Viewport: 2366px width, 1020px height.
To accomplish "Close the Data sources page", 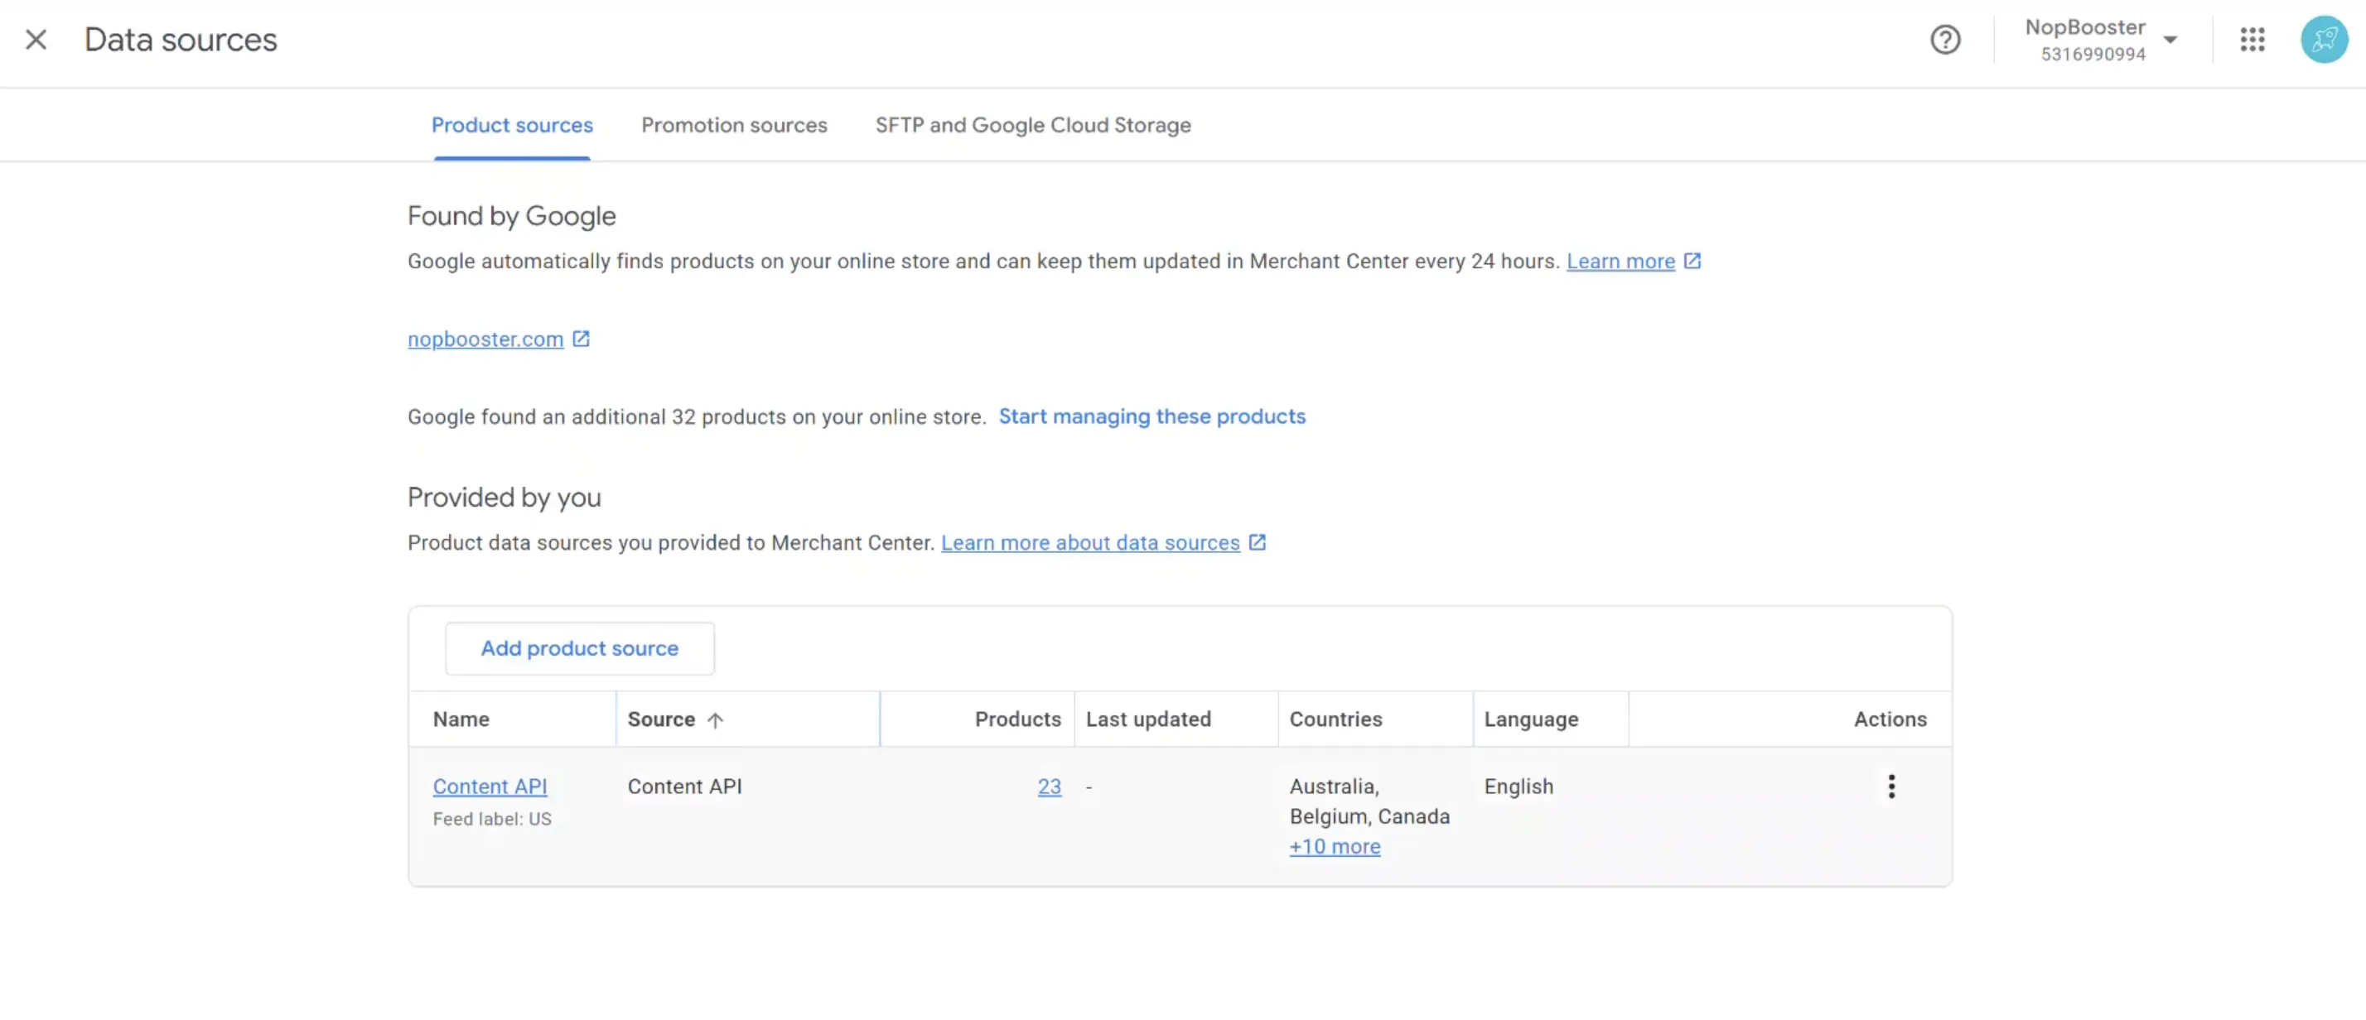I will [36, 40].
